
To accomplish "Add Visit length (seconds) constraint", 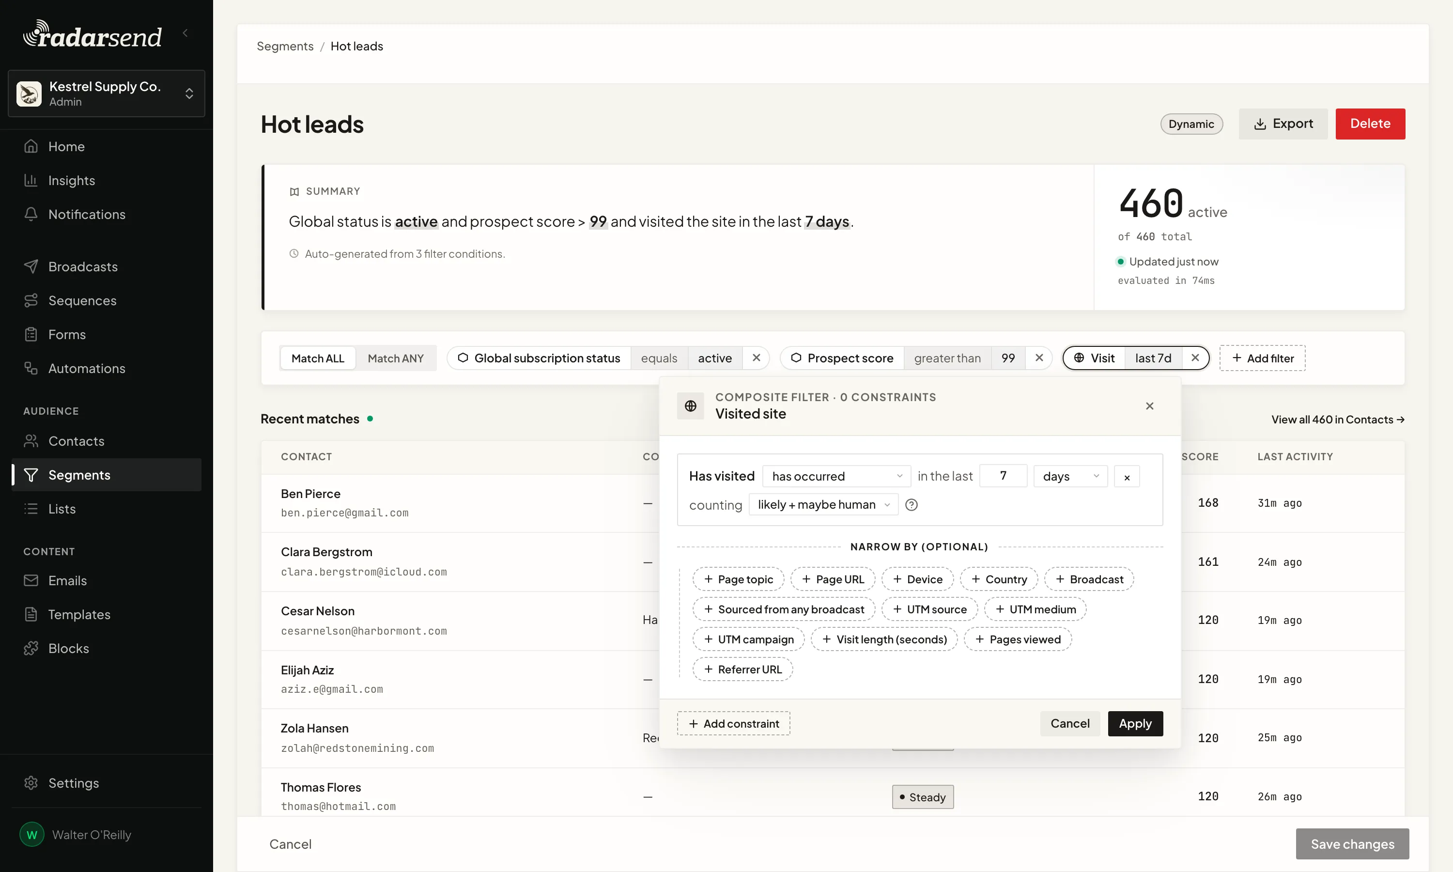I will click(x=884, y=639).
